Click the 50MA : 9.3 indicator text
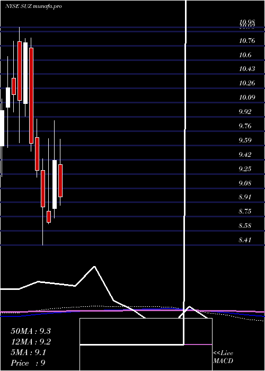The image size is (265, 371). point(31,331)
